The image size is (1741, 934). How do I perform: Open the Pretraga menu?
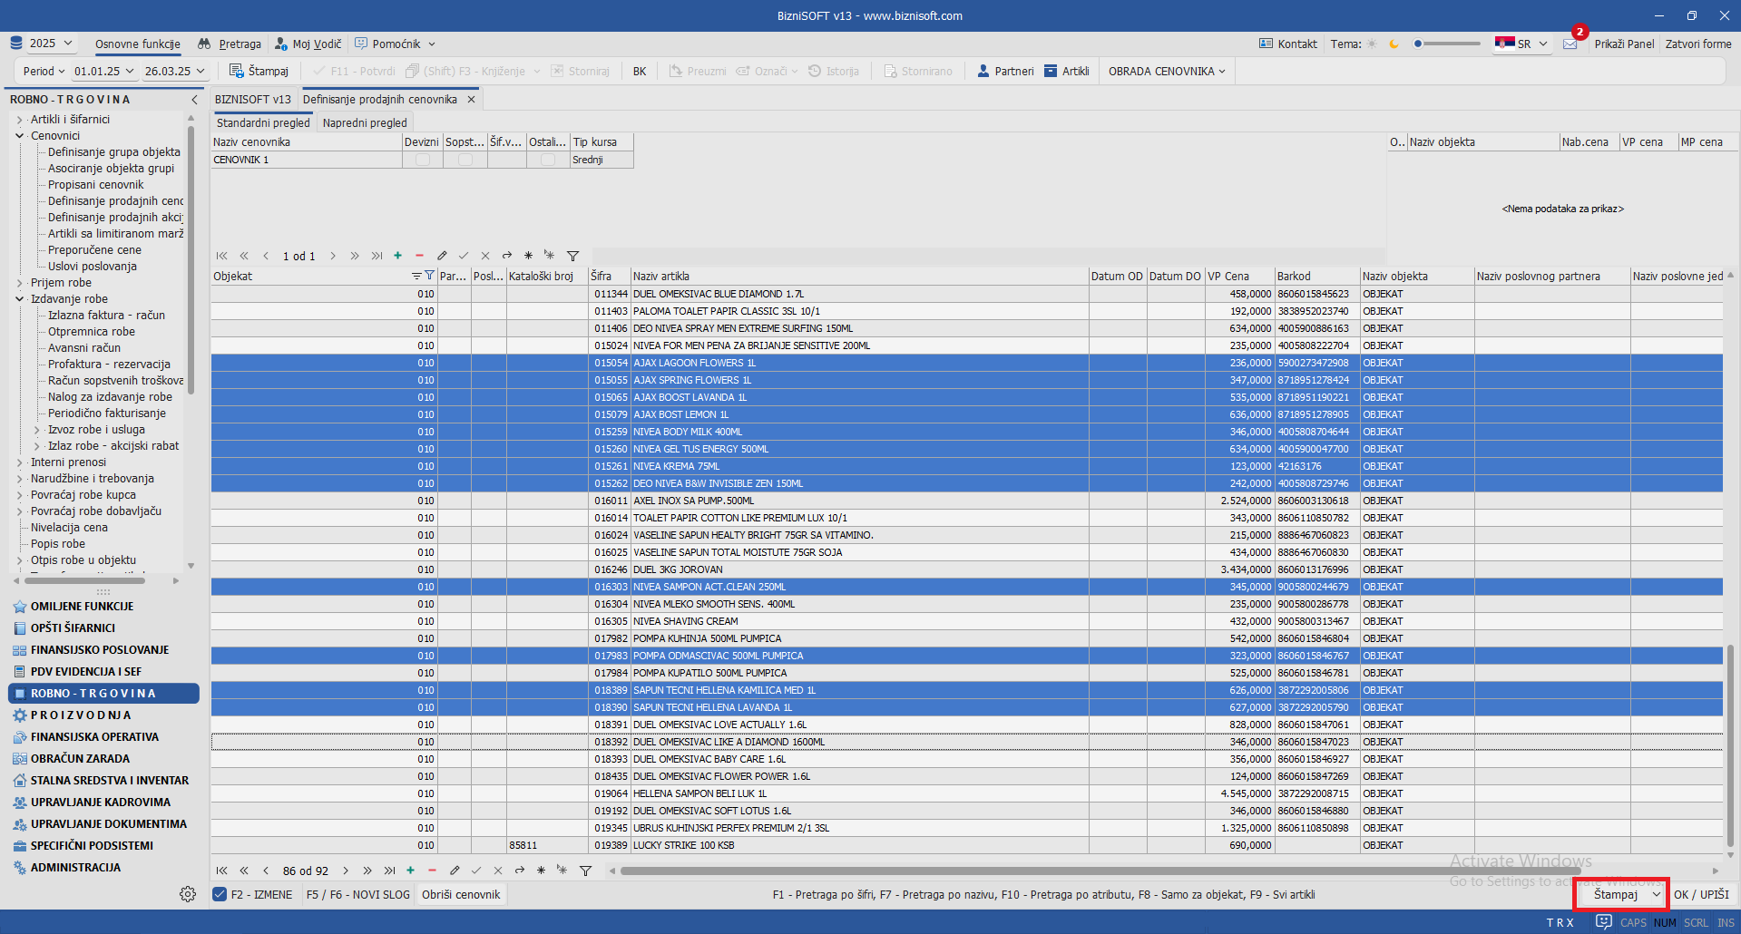click(230, 44)
